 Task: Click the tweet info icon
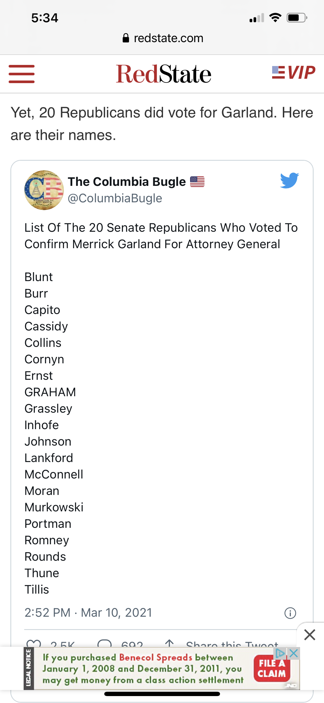tap(290, 613)
